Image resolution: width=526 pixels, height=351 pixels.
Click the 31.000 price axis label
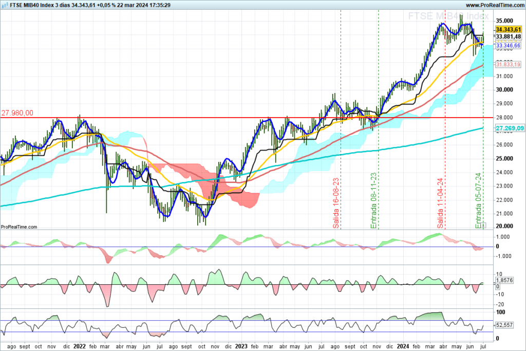[x=504, y=76]
